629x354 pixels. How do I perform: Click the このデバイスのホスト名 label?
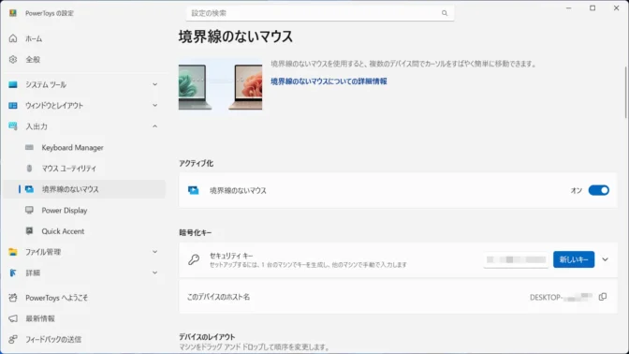[x=218, y=297]
